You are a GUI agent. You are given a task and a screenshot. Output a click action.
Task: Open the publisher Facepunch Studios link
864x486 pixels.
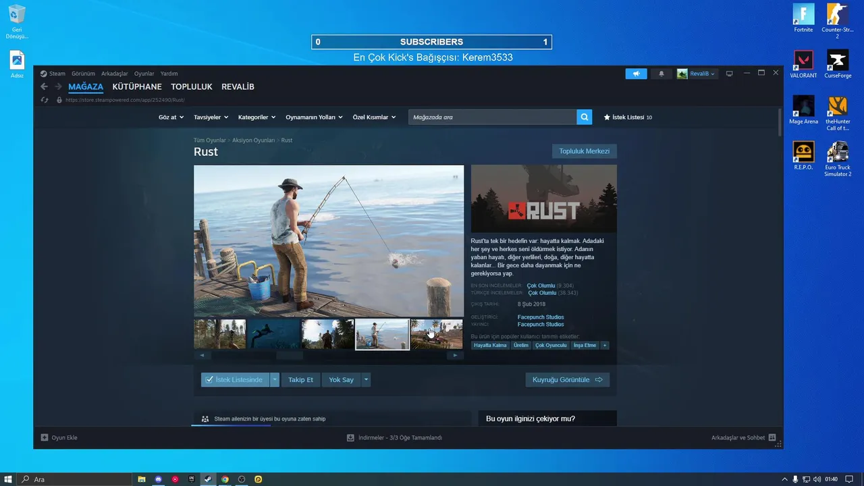[x=541, y=325]
